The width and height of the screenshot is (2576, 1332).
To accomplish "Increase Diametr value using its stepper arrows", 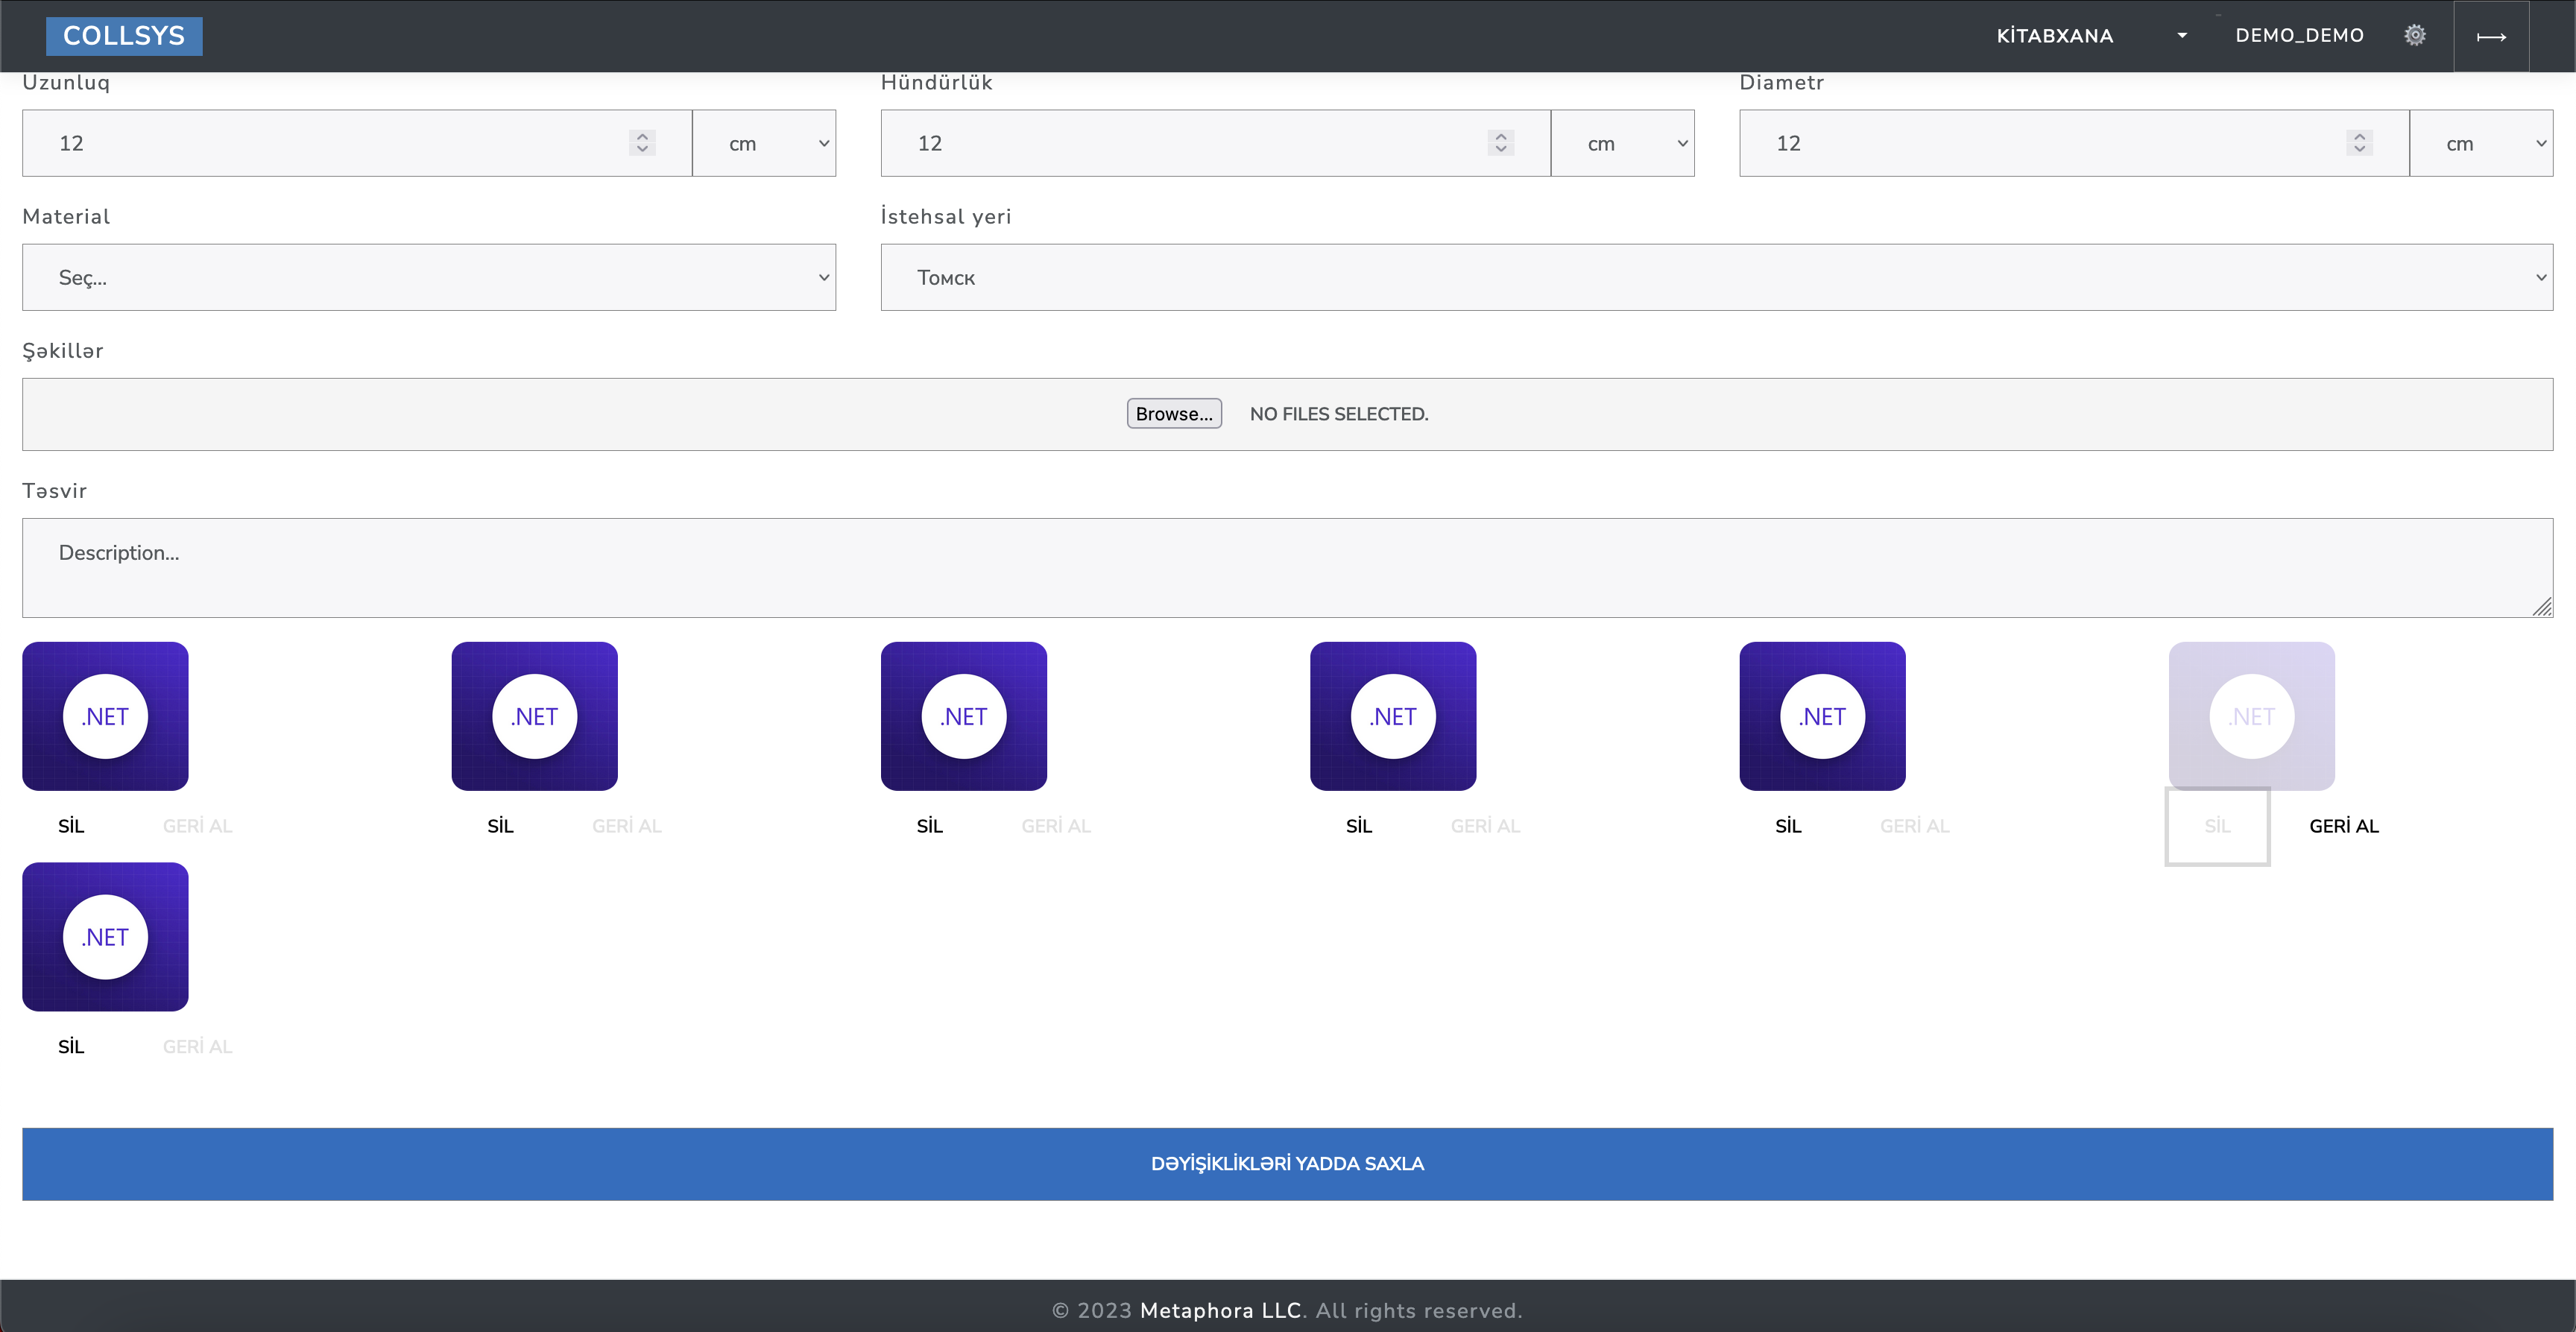I will (2358, 142).
